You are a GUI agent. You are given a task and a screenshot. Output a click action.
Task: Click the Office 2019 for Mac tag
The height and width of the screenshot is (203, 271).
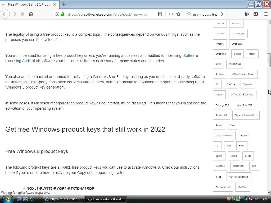(242, 95)
